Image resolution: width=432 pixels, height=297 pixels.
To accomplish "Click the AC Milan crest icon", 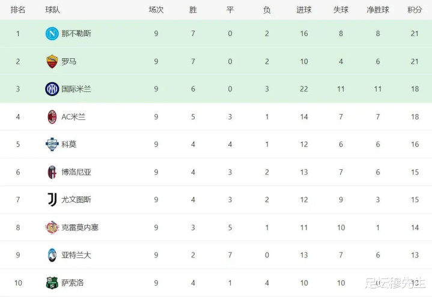I will click(52, 116).
